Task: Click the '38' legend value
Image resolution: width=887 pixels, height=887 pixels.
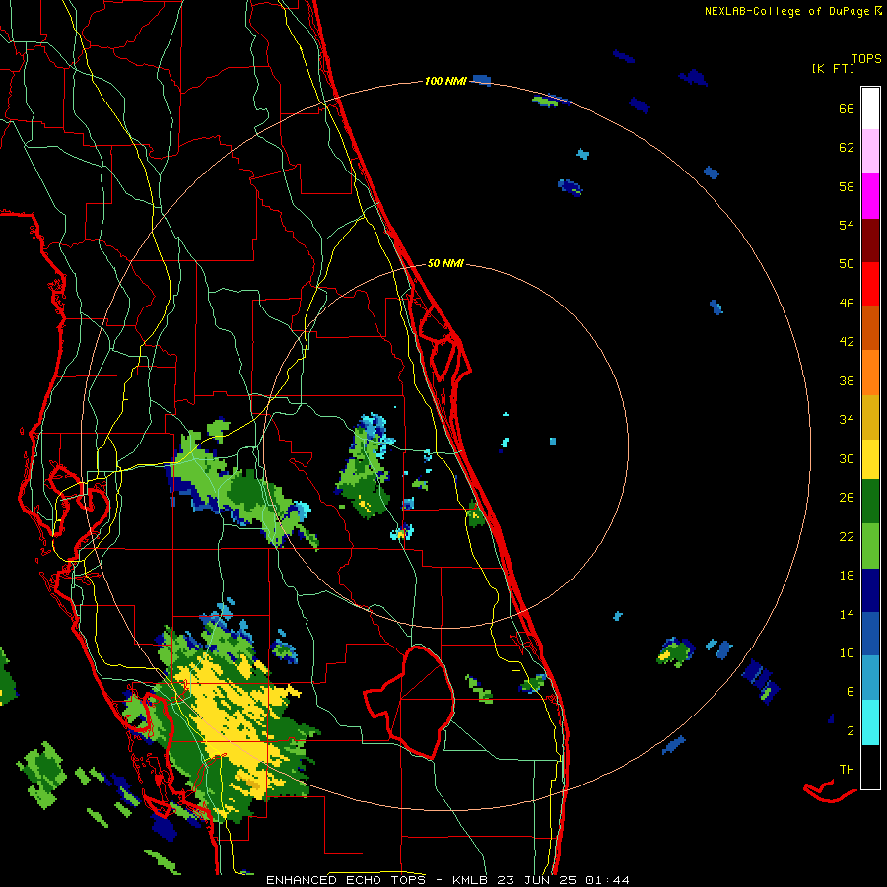Action: [847, 381]
